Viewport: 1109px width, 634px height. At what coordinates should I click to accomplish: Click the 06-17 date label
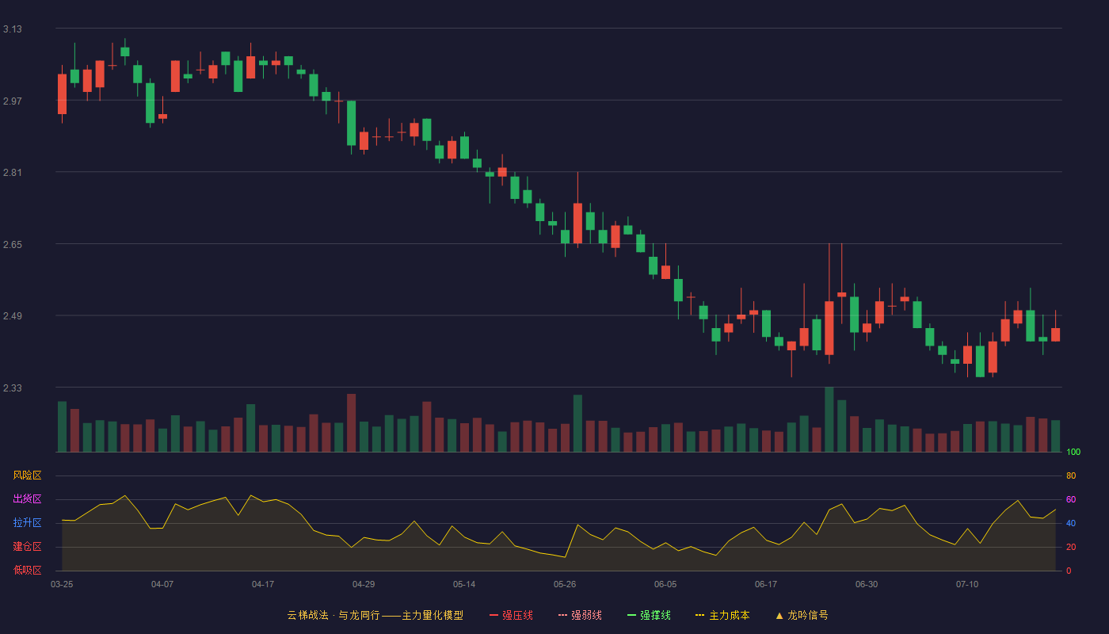point(766,584)
